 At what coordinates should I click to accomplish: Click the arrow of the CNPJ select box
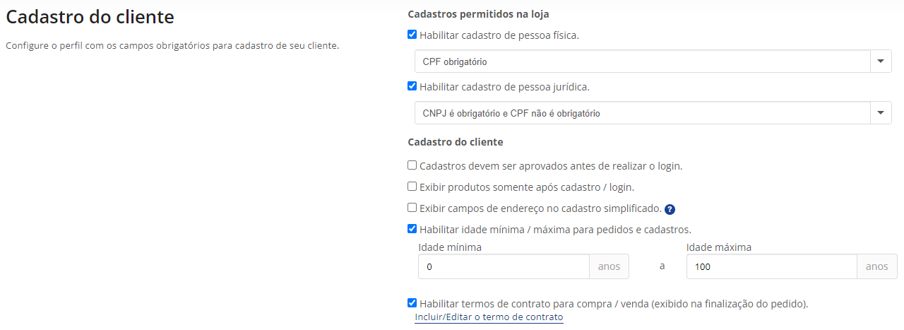(880, 112)
